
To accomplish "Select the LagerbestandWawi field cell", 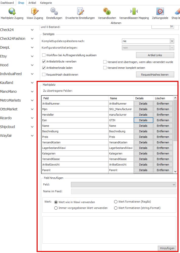I will [x=75, y=148].
